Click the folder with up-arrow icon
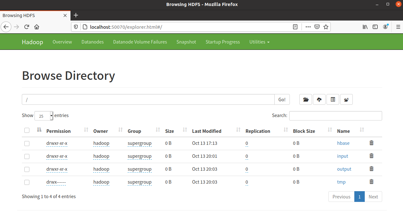The height and width of the screenshot is (212, 403). coord(346,100)
